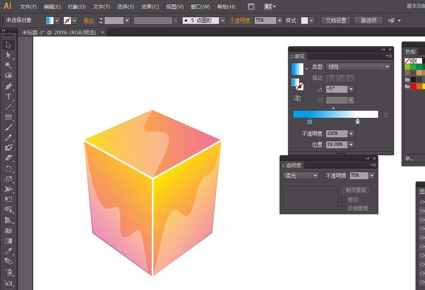Select the Rectangle tool
The image size is (425, 290).
8,117
